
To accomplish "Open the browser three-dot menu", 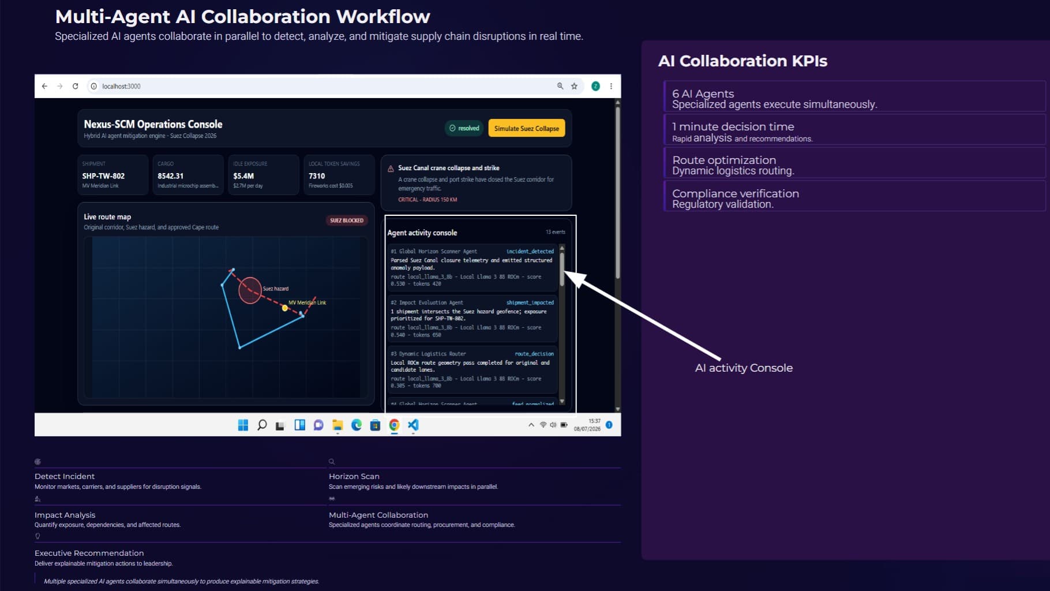I will point(611,86).
